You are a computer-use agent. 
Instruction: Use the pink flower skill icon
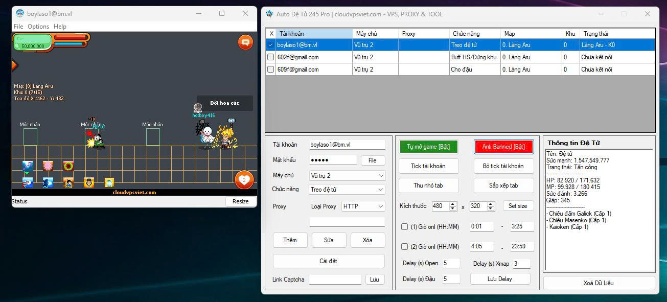[48, 166]
